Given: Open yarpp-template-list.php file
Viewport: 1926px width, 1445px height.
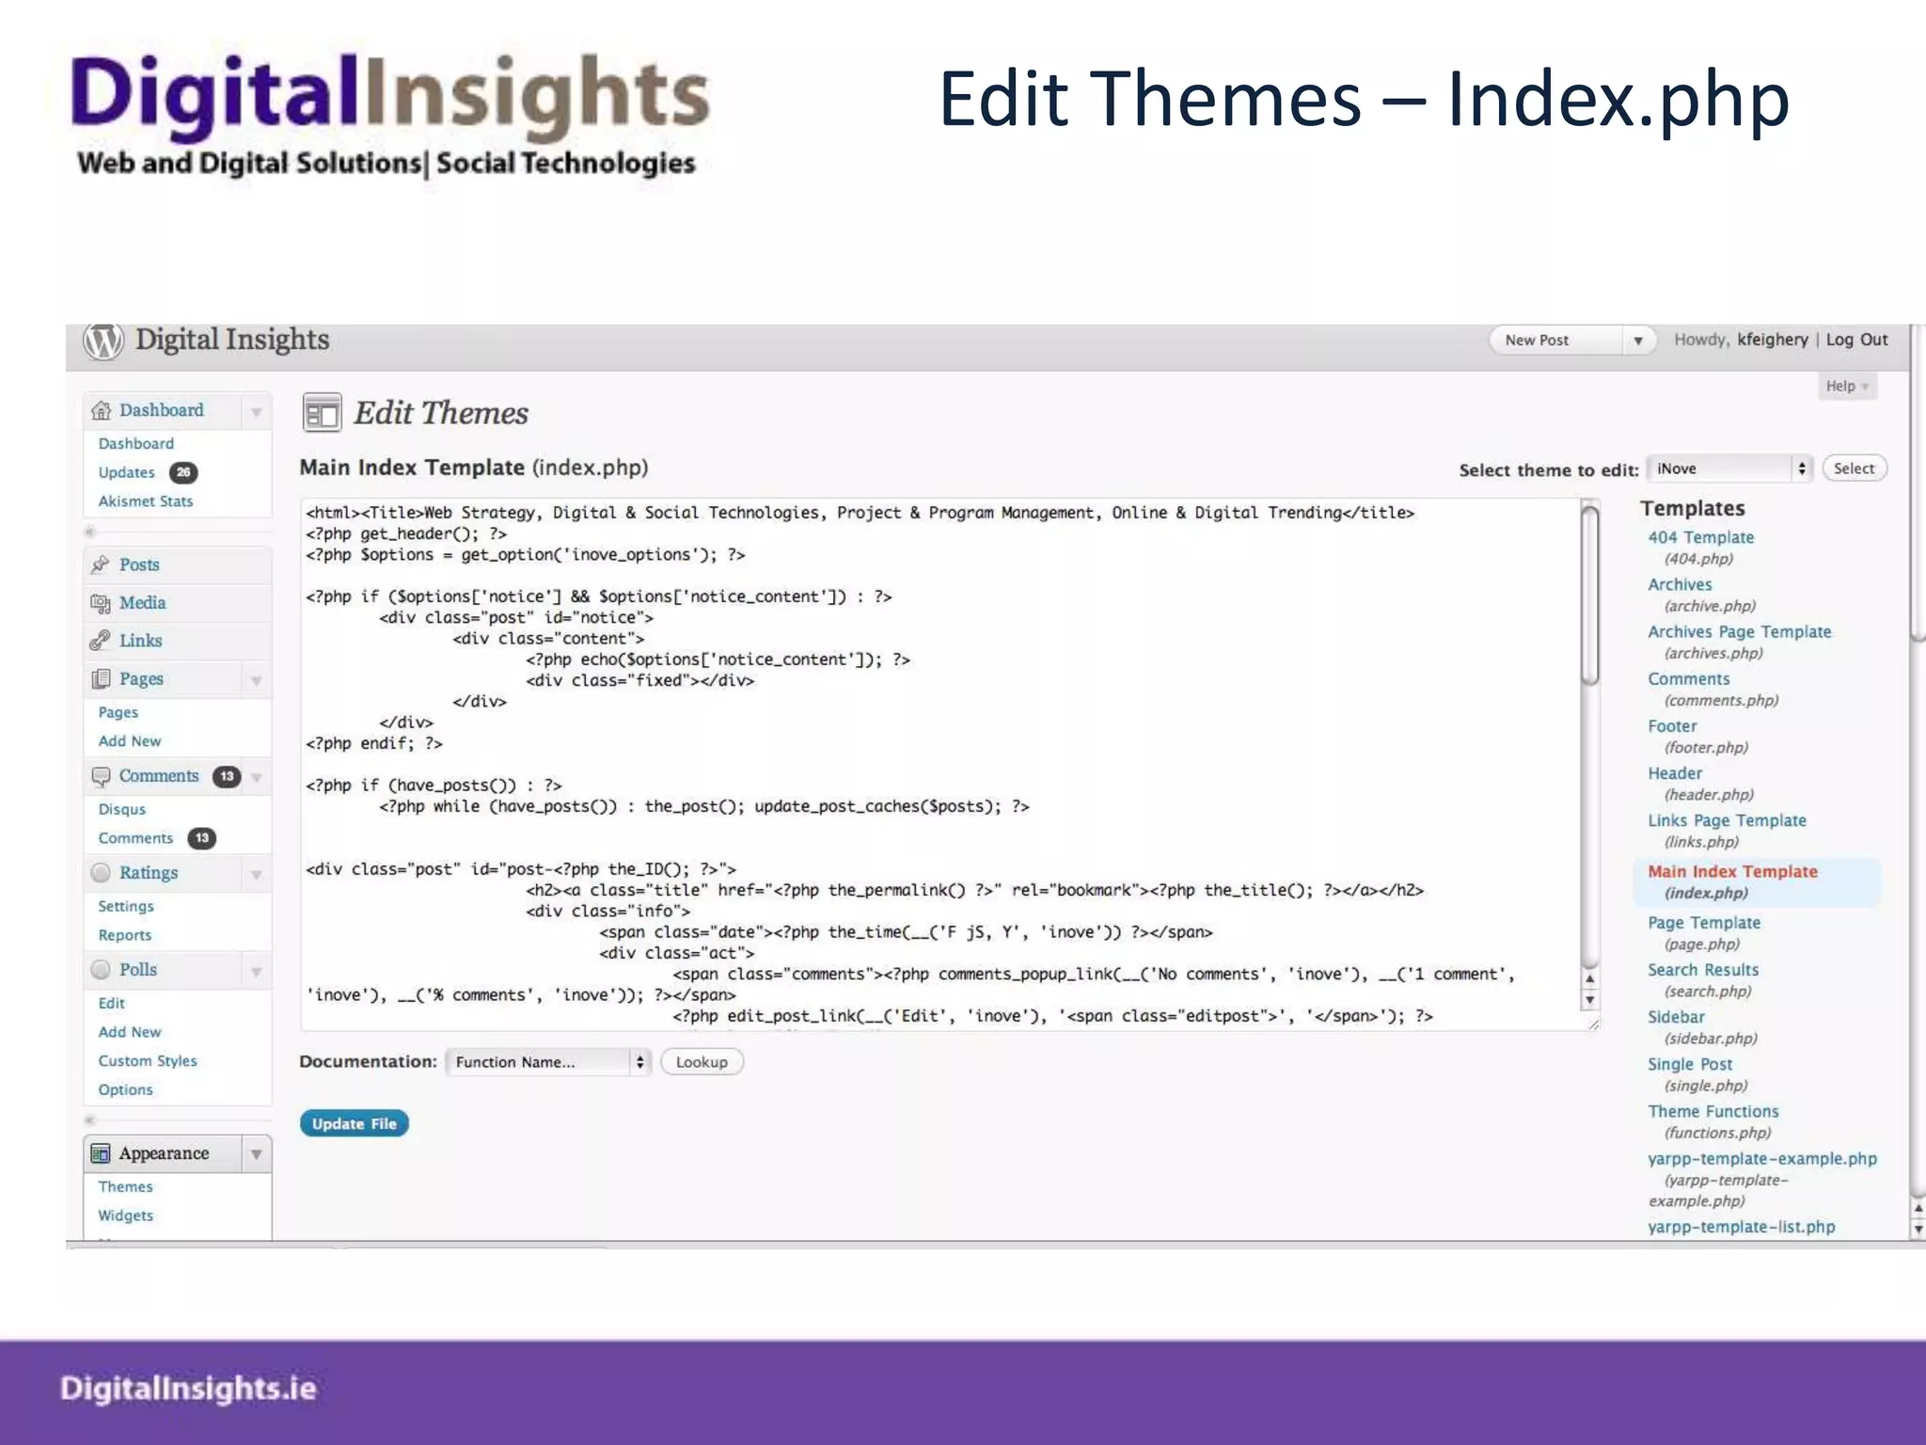Looking at the screenshot, I should [x=1742, y=1227].
